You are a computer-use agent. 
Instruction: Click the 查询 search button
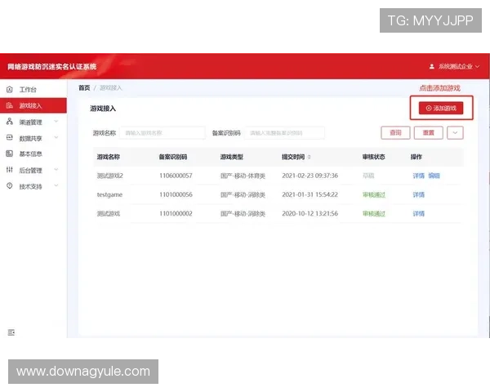pos(395,132)
